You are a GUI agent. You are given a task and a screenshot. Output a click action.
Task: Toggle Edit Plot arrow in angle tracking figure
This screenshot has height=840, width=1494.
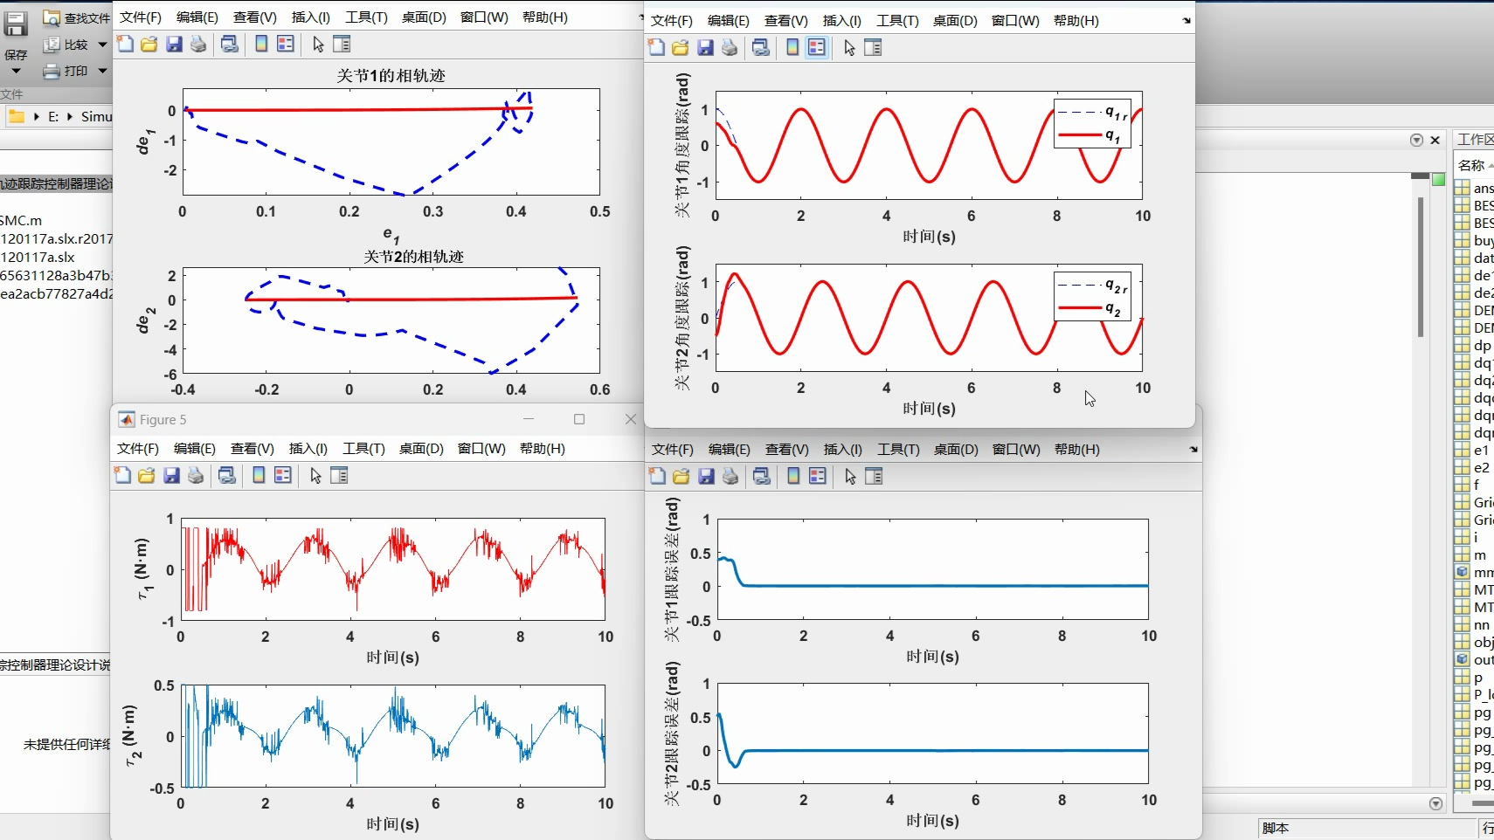pos(849,47)
